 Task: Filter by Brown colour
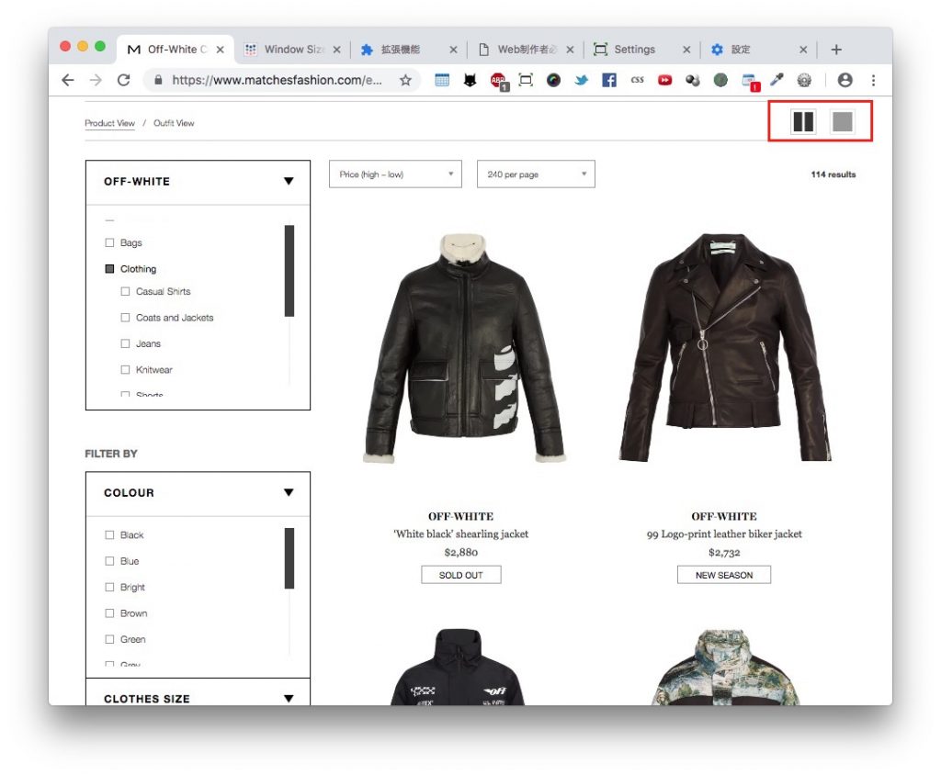click(x=109, y=613)
